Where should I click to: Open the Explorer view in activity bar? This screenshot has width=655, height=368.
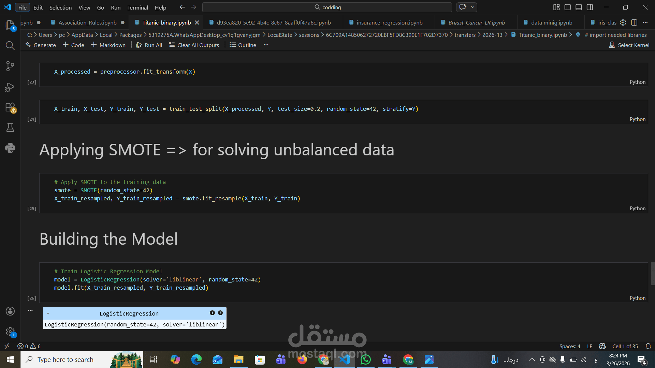[x=10, y=25]
